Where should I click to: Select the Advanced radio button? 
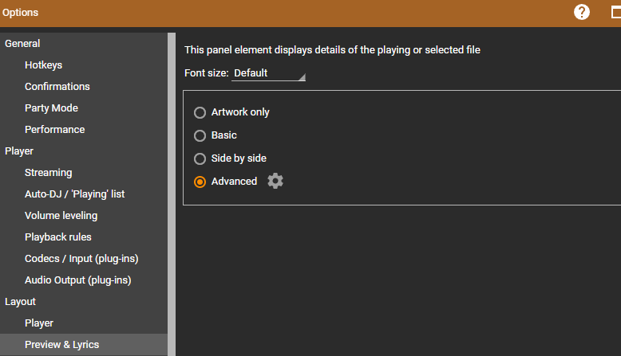200,182
